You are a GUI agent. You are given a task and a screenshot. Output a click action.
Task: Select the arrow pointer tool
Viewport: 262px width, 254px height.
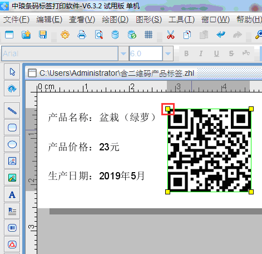[12, 72]
